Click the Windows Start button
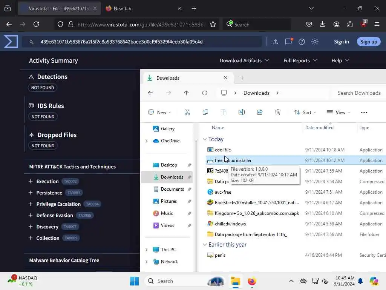Screen dimensions: 386x290 tap(134, 281)
